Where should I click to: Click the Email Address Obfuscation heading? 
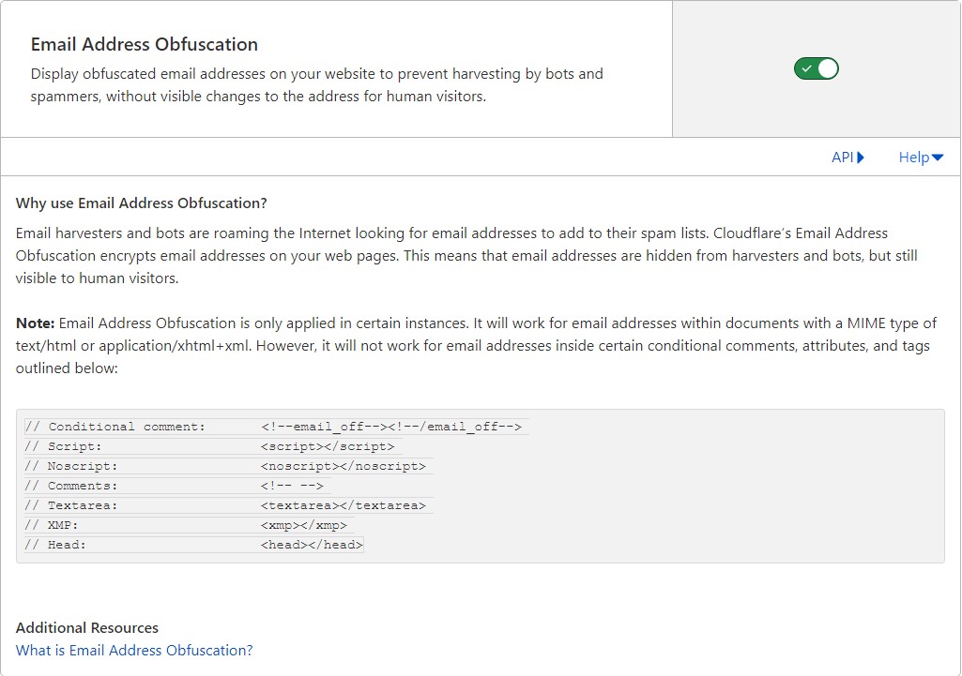[x=145, y=44]
